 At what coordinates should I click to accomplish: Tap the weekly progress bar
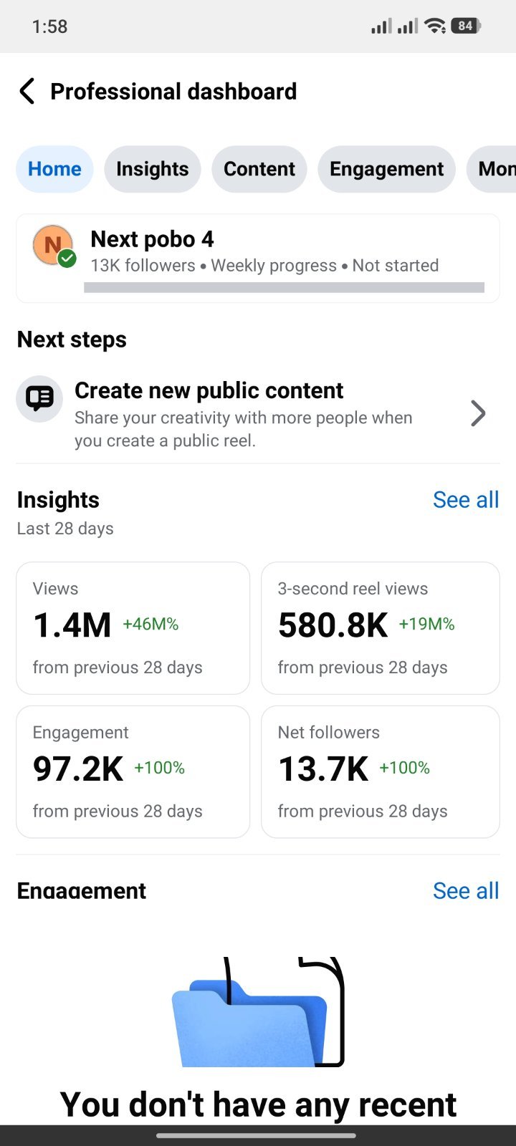pyautogui.click(x=284, y=288)
